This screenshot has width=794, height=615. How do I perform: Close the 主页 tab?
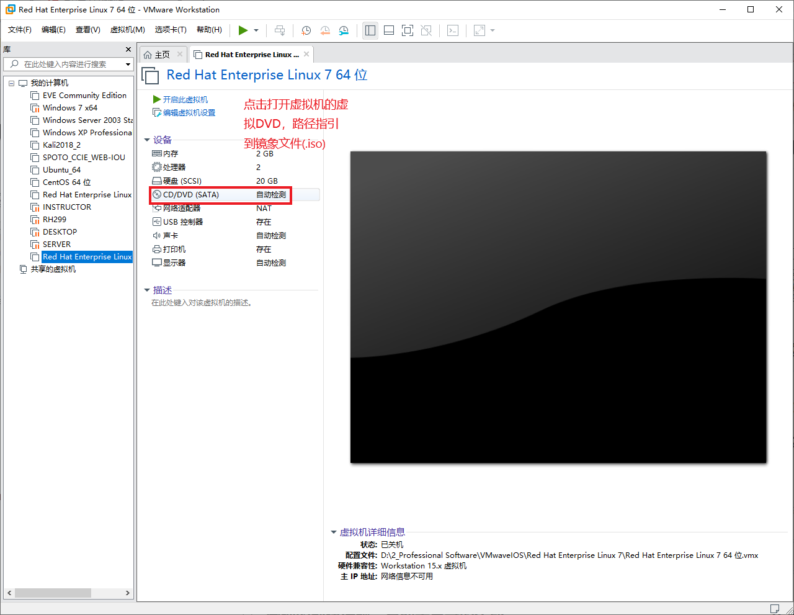180,54
